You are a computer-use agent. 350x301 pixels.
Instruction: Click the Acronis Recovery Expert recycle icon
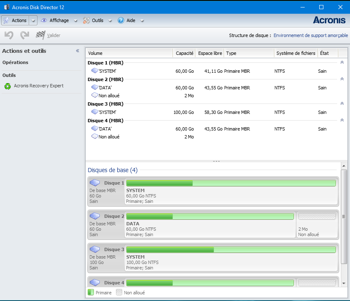[x=7, y=86]
